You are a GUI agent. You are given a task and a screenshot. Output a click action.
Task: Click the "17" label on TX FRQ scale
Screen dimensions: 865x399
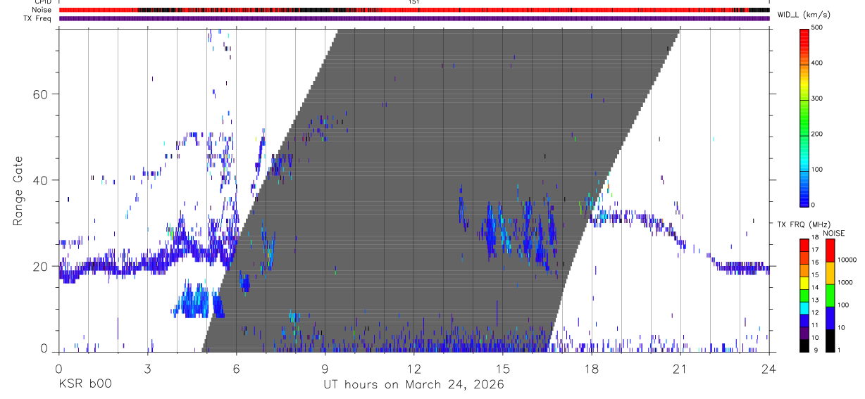(x=815, y=250)
